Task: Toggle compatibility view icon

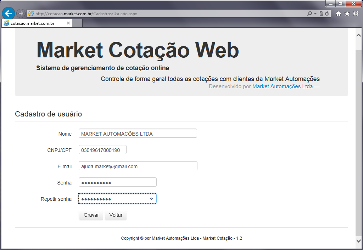Action: tap(321, 14)
